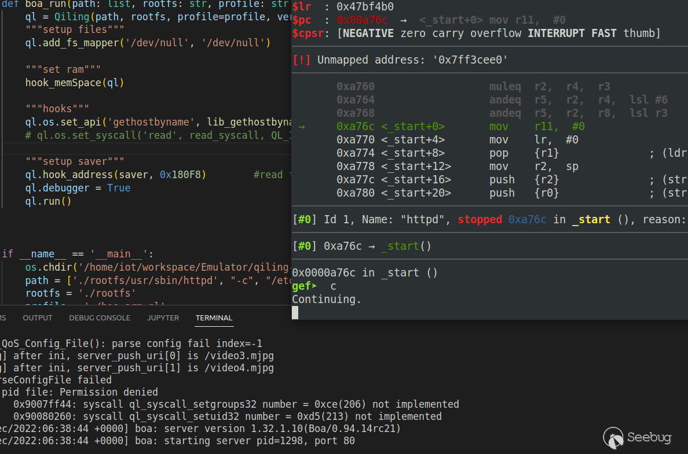Click the current instruction arrow at 0xa76c
This screenshot has height=454, width=688.
(302, 127)
